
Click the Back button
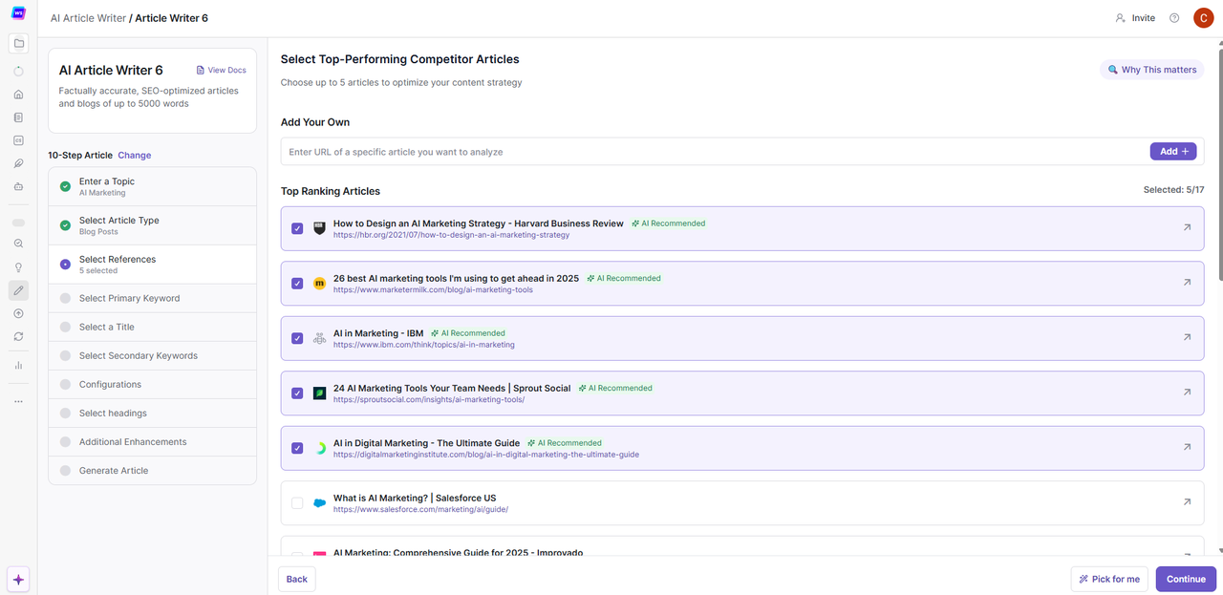(297, 579)
